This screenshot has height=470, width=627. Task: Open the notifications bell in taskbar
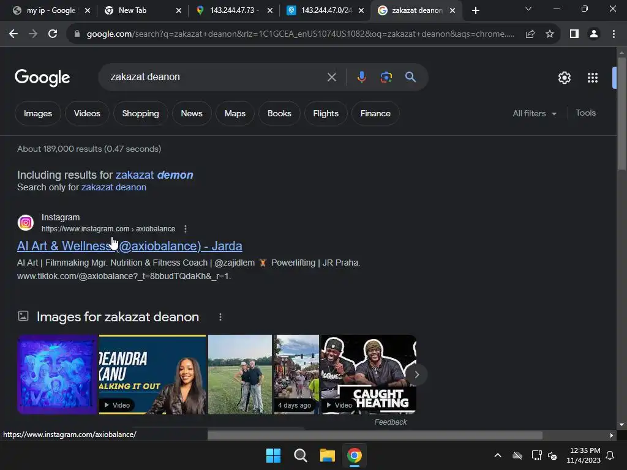610,455
